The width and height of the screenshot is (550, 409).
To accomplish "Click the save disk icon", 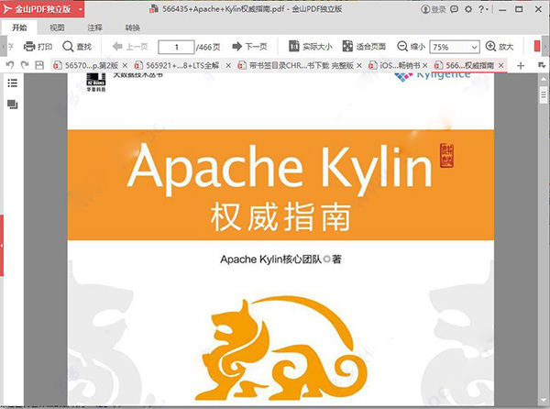I will [39, 65].
